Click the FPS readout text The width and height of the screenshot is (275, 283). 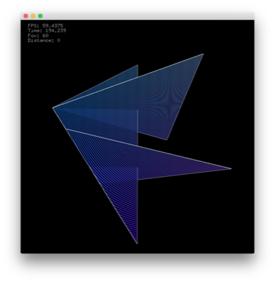(45, 25)
